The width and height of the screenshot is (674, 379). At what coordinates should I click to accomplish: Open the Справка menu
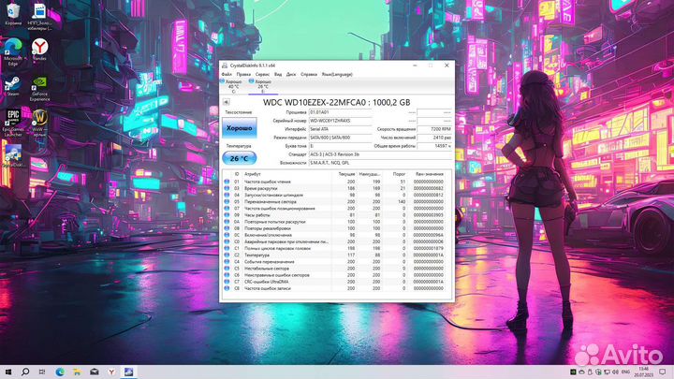click(309, 73)
